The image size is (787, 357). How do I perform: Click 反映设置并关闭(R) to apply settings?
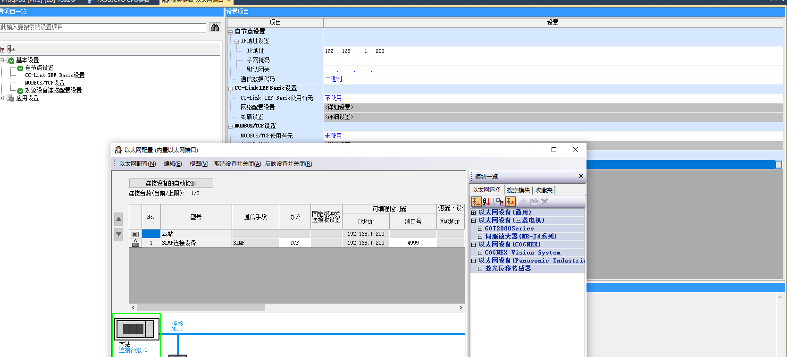(x=288, y=164)
